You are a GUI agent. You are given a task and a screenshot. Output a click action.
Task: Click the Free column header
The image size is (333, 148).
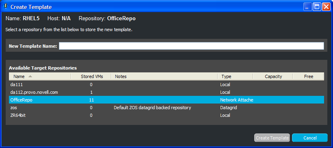[x=308, y=76]
